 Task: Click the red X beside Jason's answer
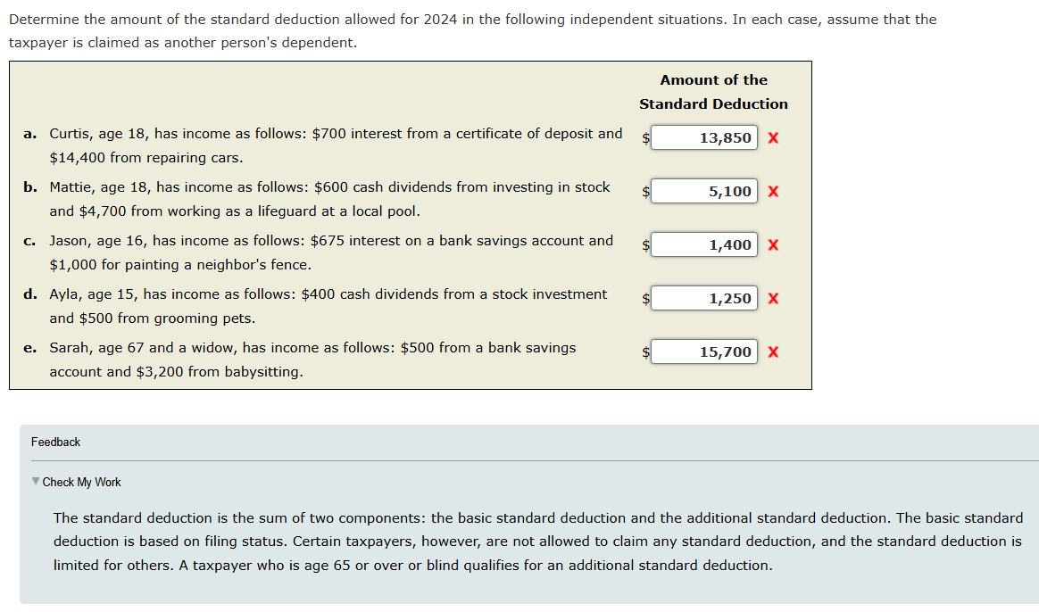pyautogui.click(x=773, y=244)
